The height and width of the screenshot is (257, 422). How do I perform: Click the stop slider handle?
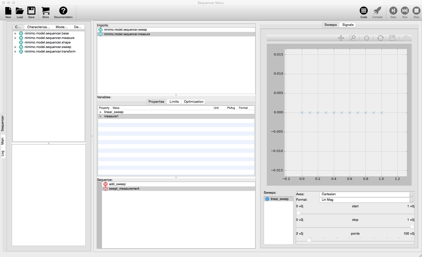[x=412, y=227]
